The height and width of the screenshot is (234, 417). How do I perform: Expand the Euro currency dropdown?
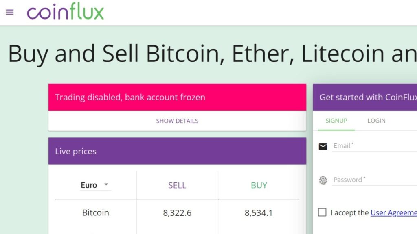pyautogui.click(x=95, y=185)
